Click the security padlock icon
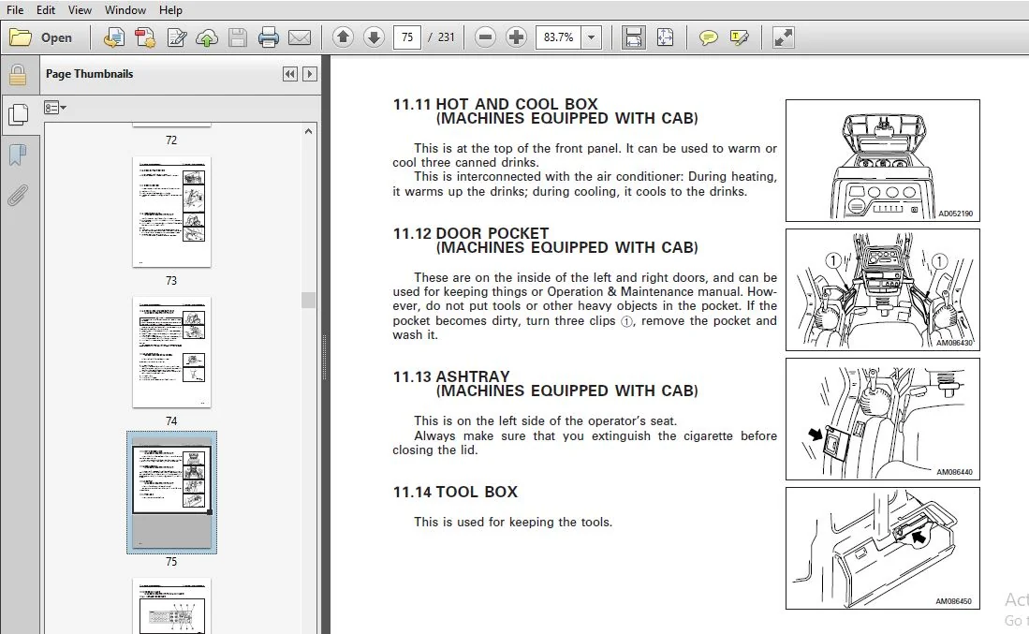Screen dimensions: 1029x634 tap(18, 76)
